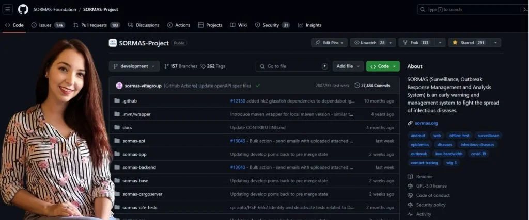Open the .github folder
The image size is (529, 220).
[130, 101]
